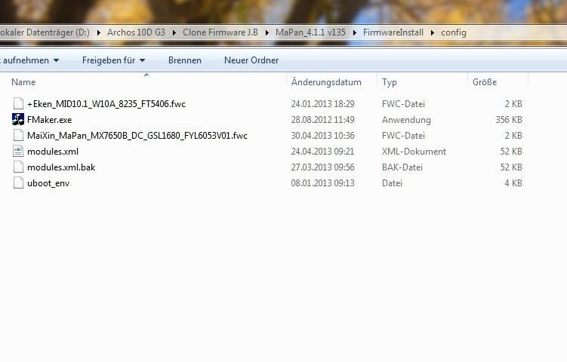Navigate to 'Datenträger (D:)' breadcrumb
Image resolution: width=567 pixels, height=362 pixels.
point(45,32)
